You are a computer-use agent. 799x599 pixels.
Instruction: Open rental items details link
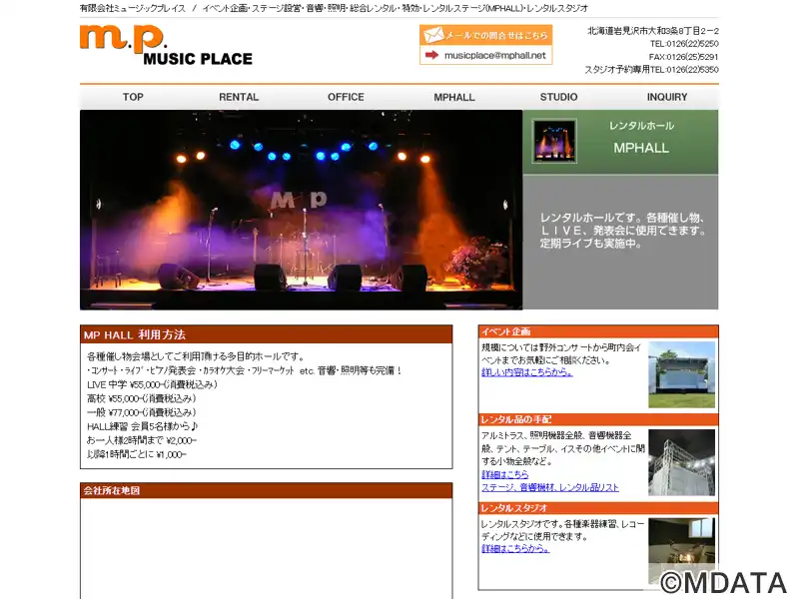tap(505, 474)
